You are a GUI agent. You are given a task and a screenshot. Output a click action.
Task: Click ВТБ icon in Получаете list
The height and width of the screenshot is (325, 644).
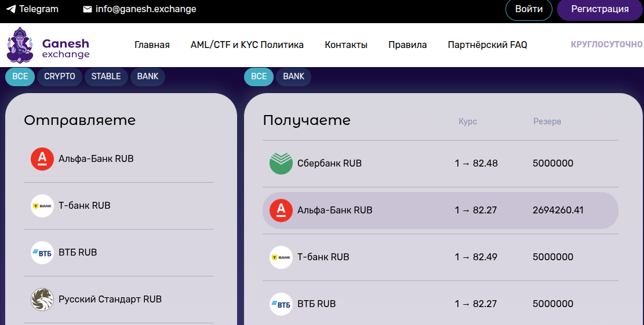(281, 304)
